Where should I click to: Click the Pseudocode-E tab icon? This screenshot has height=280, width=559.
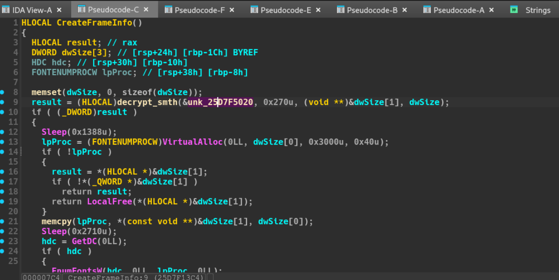(254, 10)
